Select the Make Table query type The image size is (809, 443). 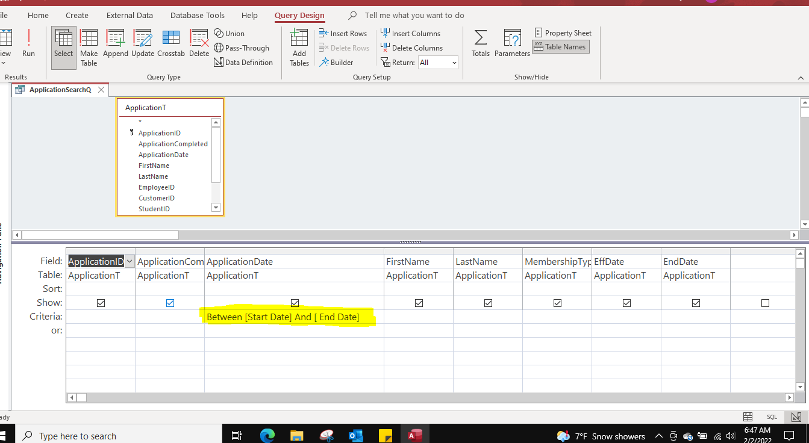pos(89,47)
